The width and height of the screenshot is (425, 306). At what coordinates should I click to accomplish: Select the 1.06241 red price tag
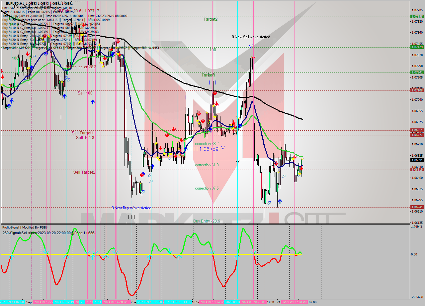[417, 207]
